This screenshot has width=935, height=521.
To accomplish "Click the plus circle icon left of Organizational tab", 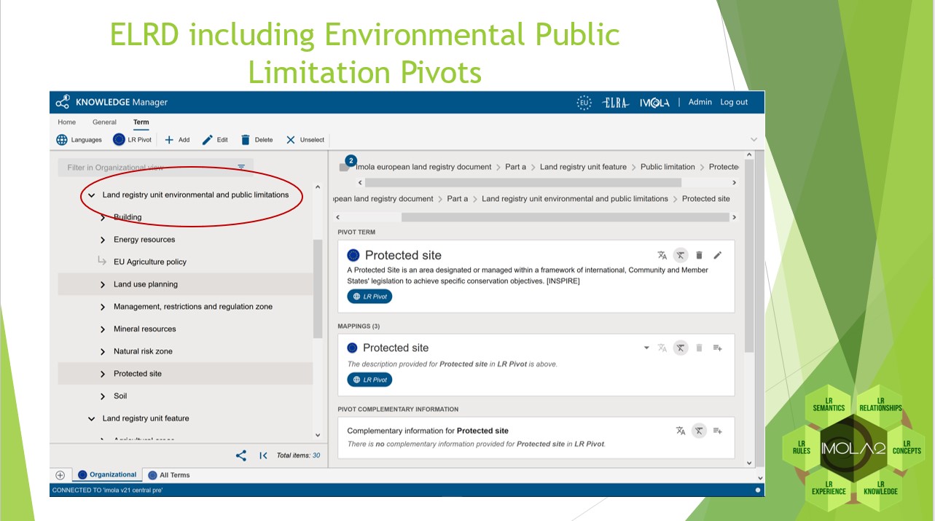I will click(x=60, y=475).
